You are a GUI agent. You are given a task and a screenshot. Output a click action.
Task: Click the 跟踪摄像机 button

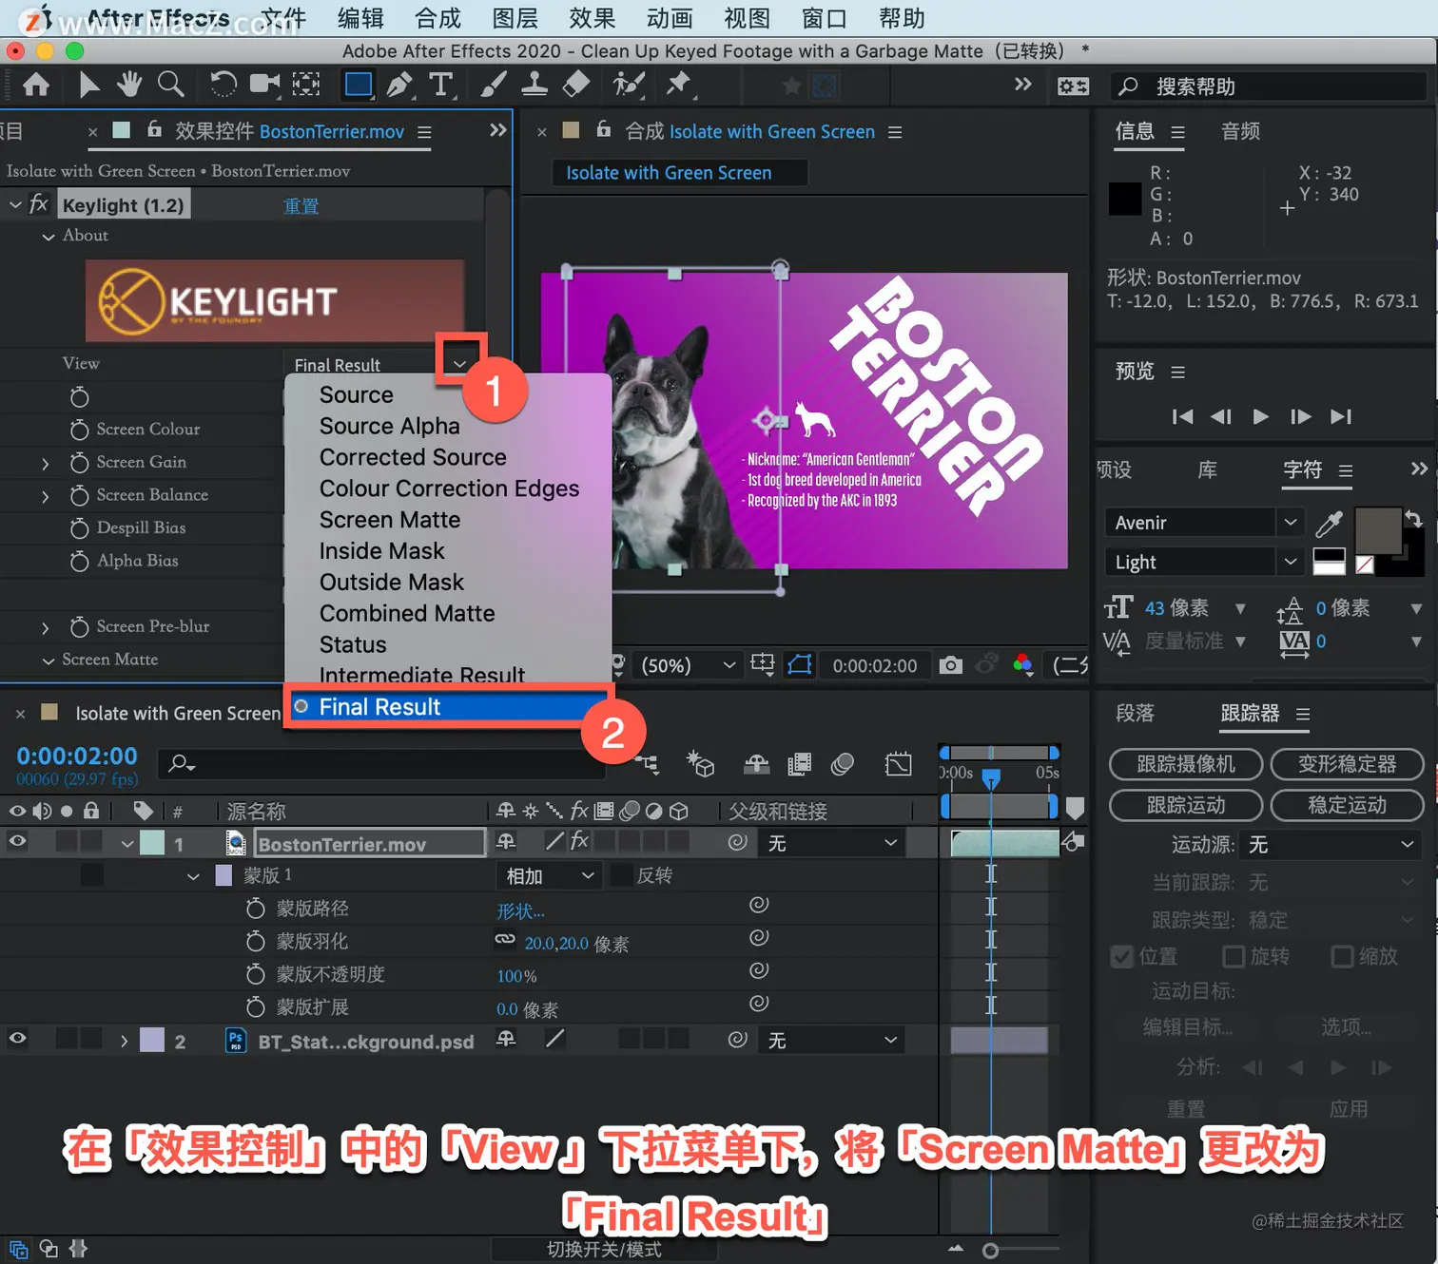tap(1186, 764)
